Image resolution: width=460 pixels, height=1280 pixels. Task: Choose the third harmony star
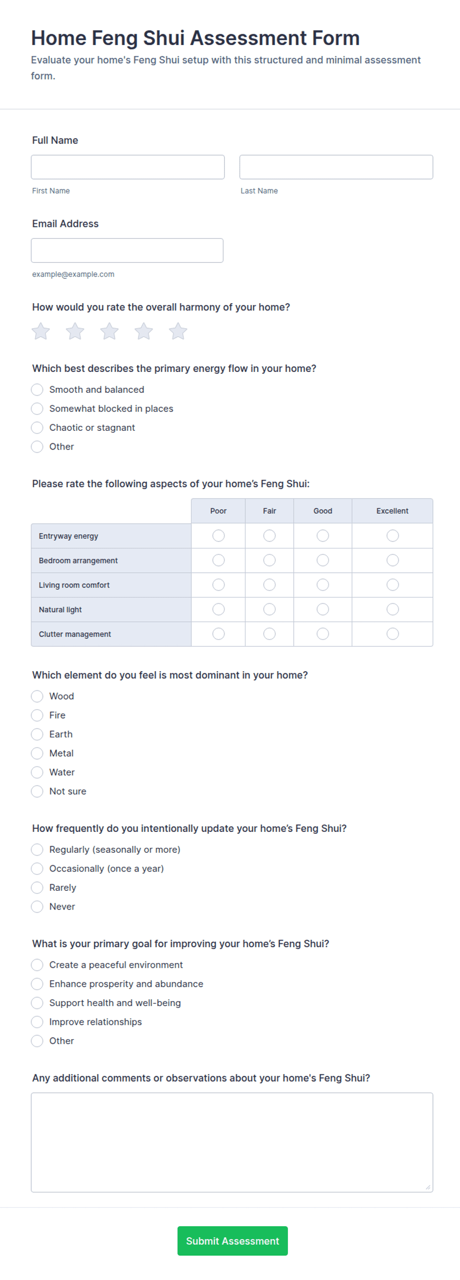tap(109, 331)
